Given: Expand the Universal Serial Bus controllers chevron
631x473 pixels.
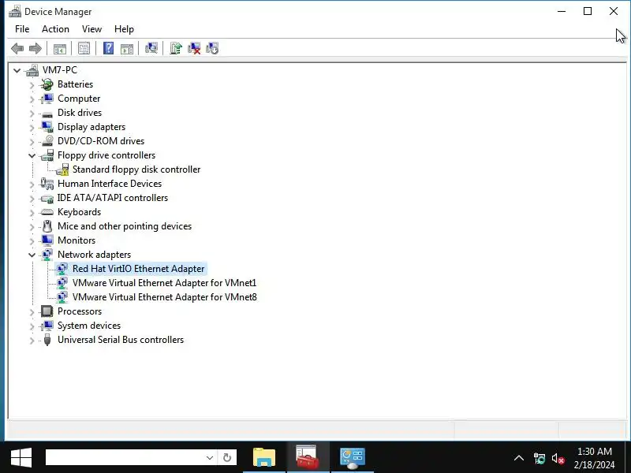Looking at the screenshot, I should point(32,341).
